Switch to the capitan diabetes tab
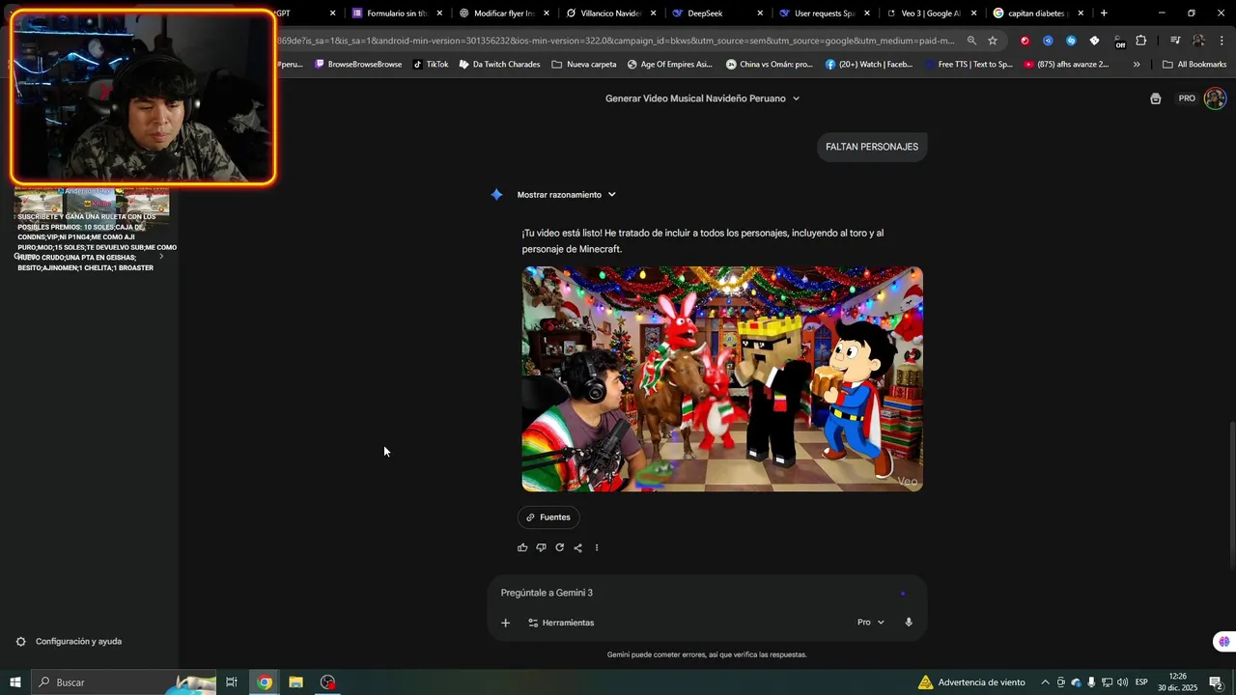This screenshot has width=1236, height=695. point(1037,14)
